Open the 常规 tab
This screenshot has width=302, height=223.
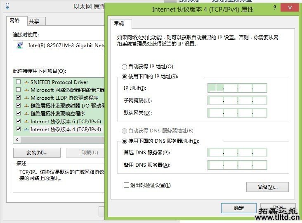coord(122,24)
